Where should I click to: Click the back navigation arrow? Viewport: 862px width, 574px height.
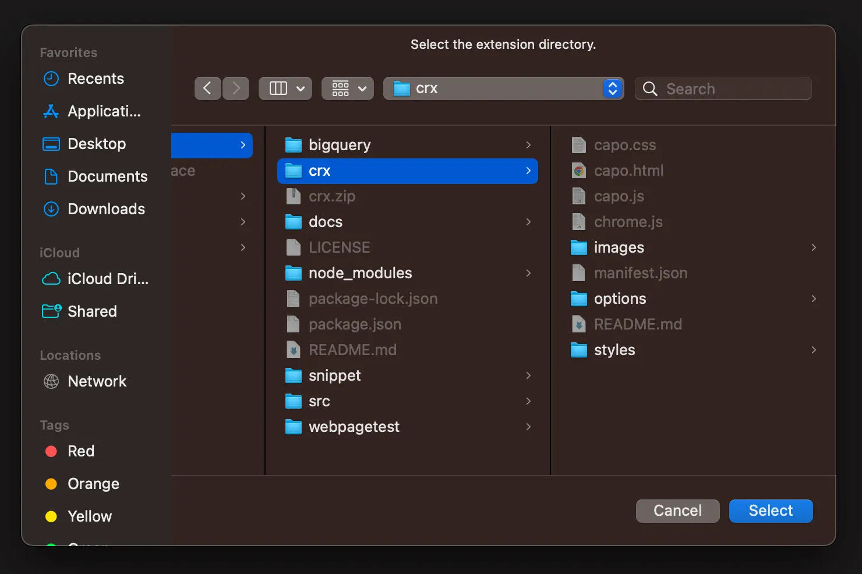[208, 88]
